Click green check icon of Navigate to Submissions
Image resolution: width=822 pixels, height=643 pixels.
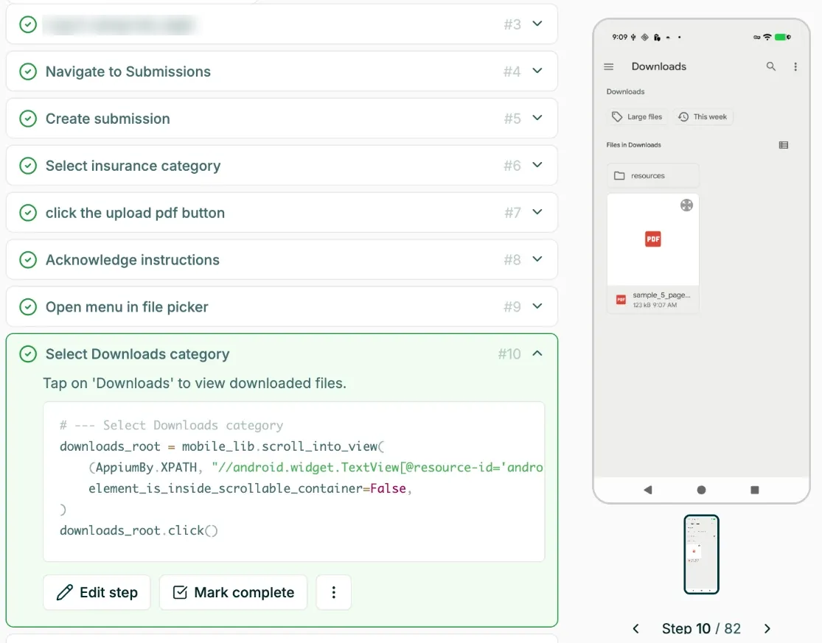click(28, 71)
